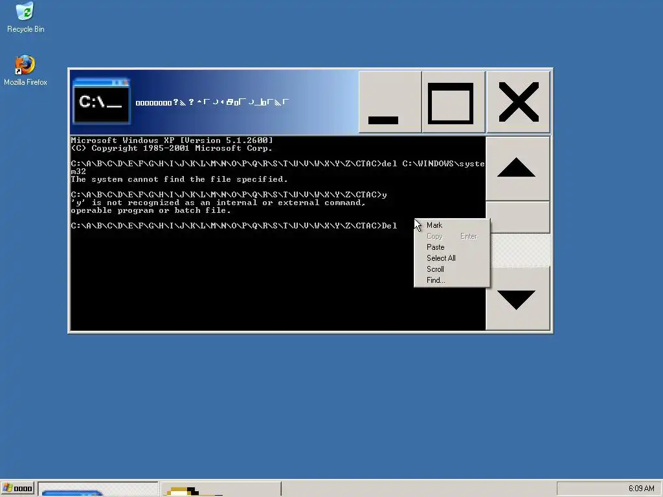Click the '(C) Copyright 1985-2001 Microsoft Corp.' line

pyautogui.click(x=172, y=148)
